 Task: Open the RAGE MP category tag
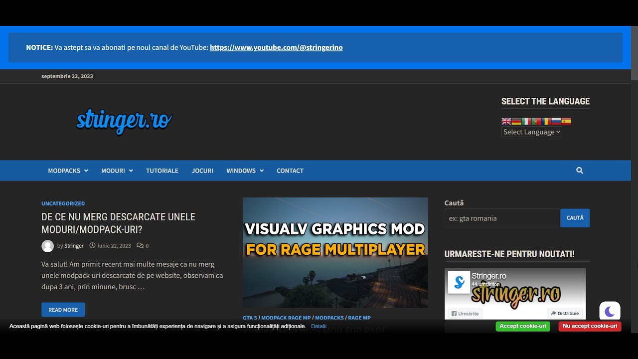pyautogui.click(x=359, y=318)
